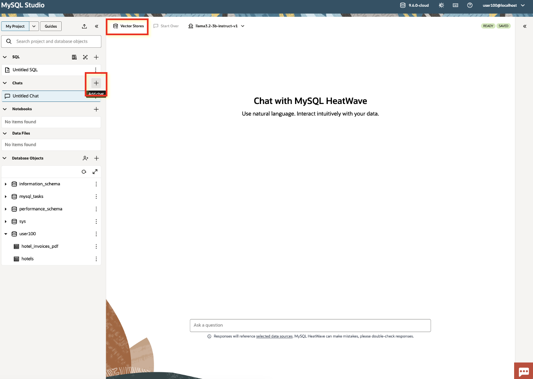Collapse the Chats section

point(5,83)
